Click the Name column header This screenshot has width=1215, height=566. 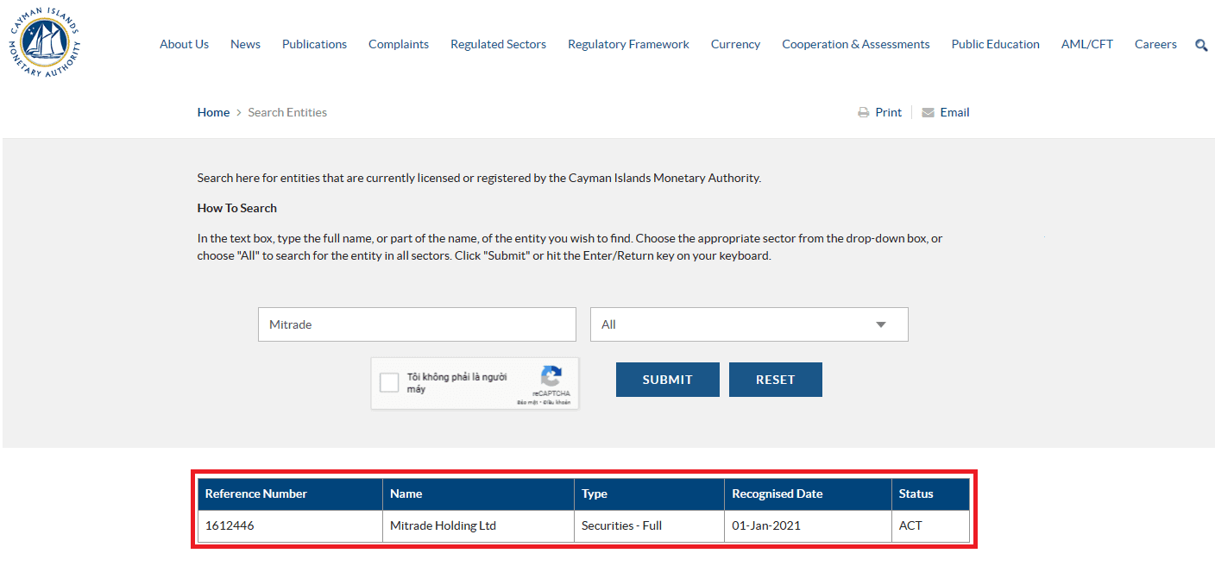[478, 494]
